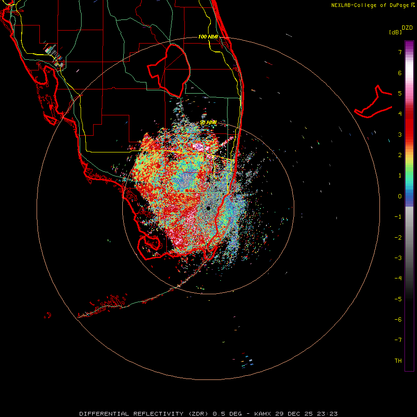Click the 23:23 timestamp in caption
The image size is (417, 417).
pyautogui.click(x=328, y=414)
